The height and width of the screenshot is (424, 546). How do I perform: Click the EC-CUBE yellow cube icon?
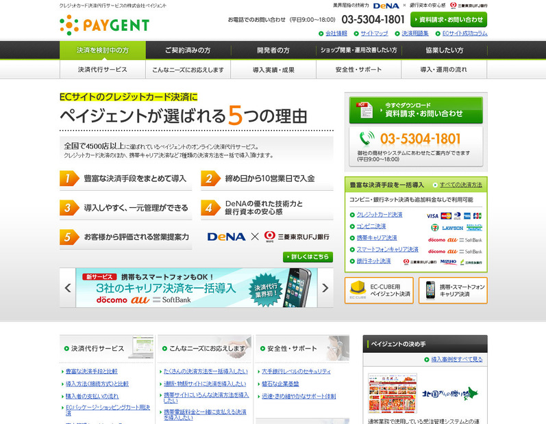[358, 290]
